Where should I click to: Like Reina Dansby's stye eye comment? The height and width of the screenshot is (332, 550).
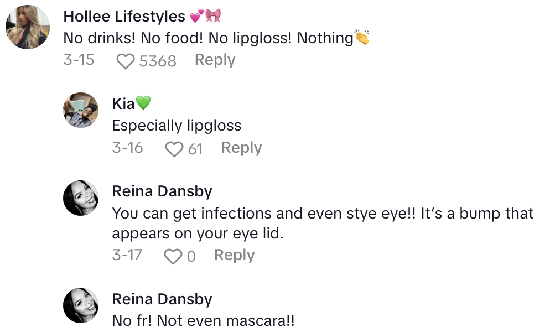174,256
